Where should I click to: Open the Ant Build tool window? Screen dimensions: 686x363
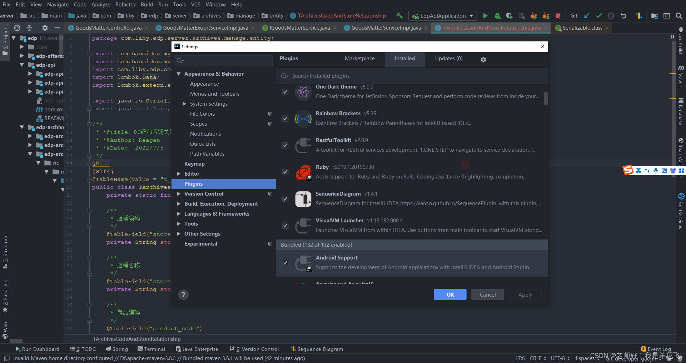click(681, 40)
